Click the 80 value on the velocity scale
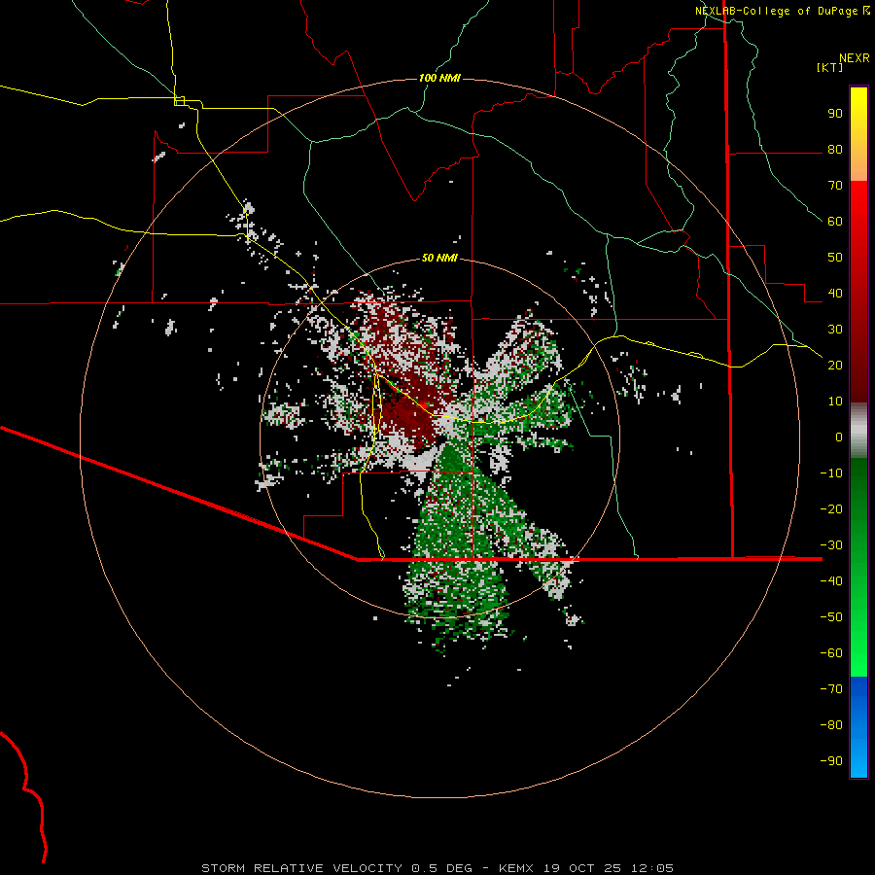The height and width of the screenshot is (875, 875). tap(835, 149)
